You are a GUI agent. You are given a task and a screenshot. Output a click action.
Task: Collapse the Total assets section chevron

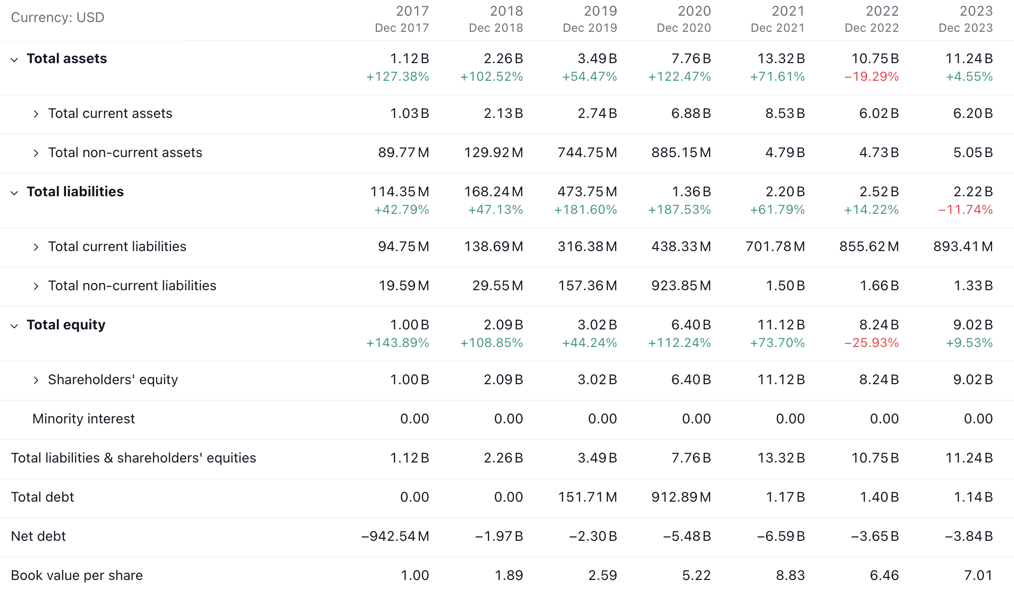15,60
